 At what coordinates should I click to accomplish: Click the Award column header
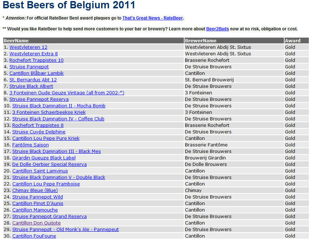pyautogui.click(x=293, y=41)
